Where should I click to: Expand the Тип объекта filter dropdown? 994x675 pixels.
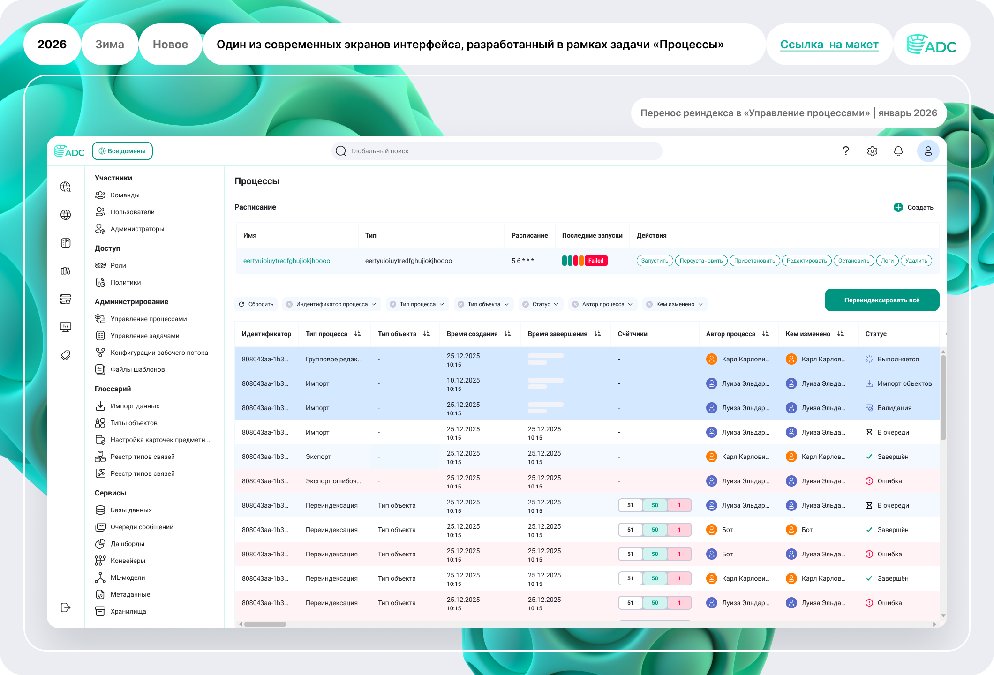pos(506,304)
